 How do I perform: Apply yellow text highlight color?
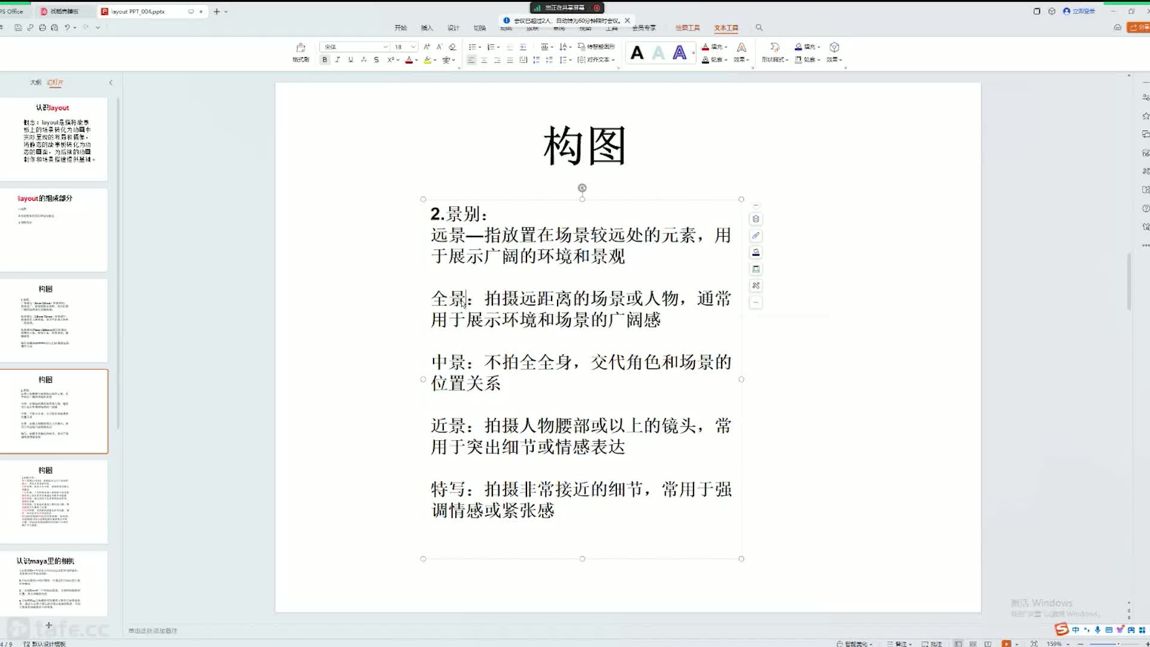click(x=427, y=60)
